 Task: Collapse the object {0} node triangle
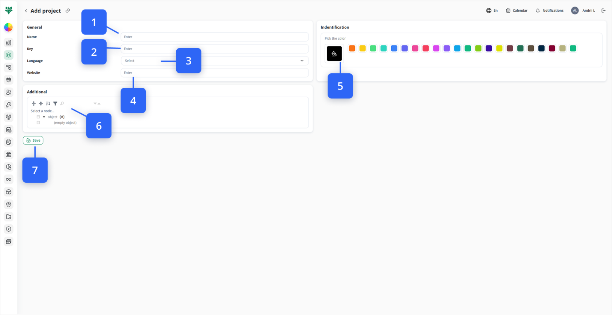44,117
